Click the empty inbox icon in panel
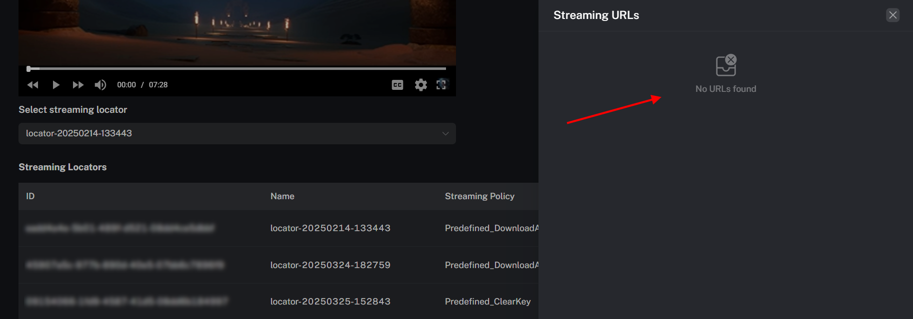This screenshot has height=319, width=913. [726, 65]
